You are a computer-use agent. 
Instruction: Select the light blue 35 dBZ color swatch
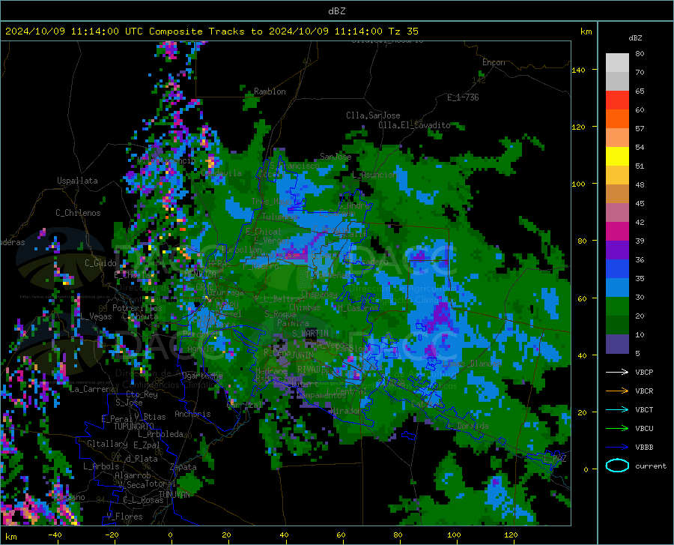tap(617, 287)
